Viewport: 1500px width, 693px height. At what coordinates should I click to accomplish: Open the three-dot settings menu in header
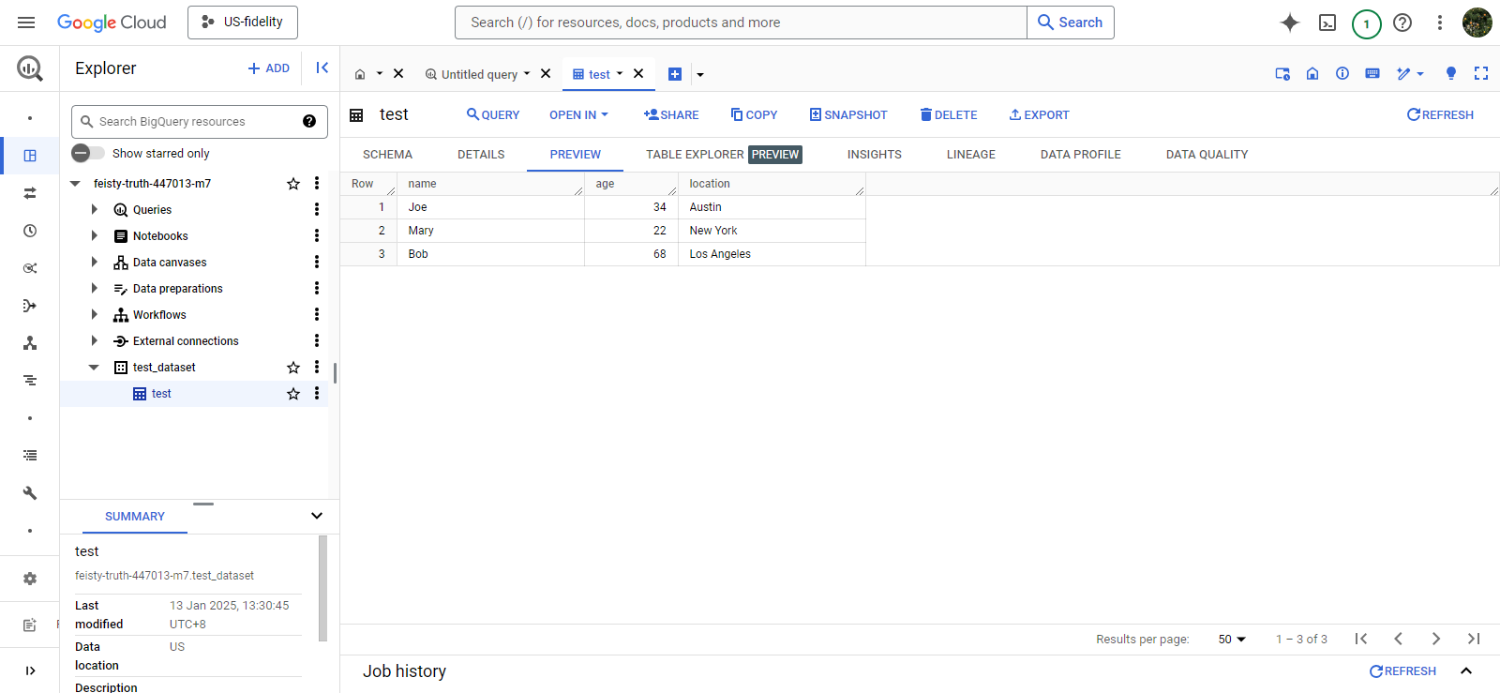[1440, 23]
